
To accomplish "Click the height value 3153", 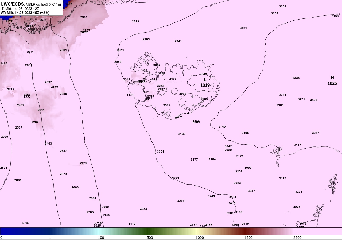I will (x=212, y=159).
